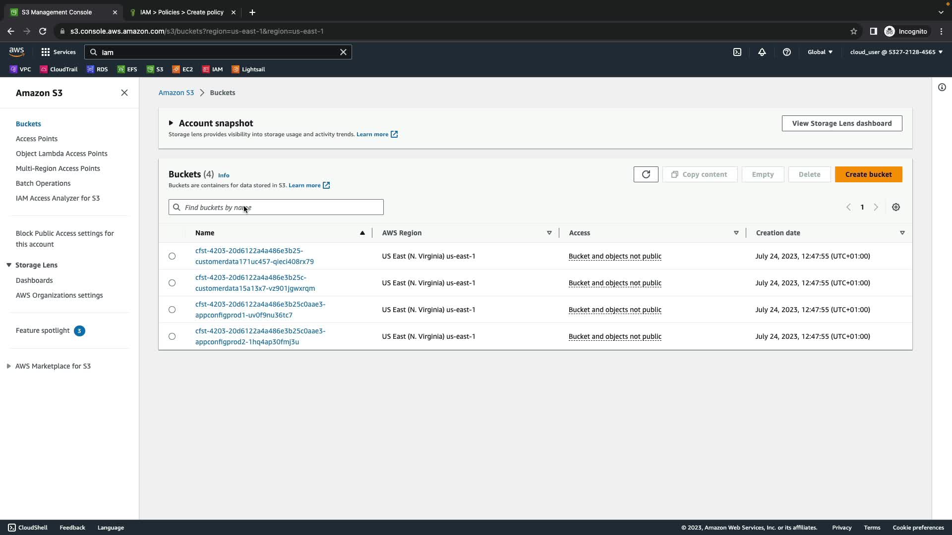Viewport: 952px width, 535px height.
Task: Open View Storage Lens dashboard
Action: (841, 123)
